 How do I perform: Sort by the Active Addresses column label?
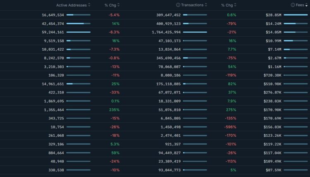(x=71, y=5)
